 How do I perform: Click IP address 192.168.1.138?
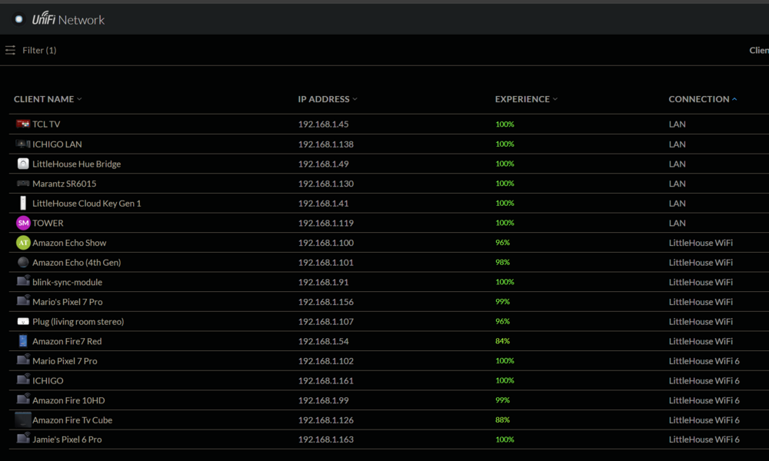[325, 144]
